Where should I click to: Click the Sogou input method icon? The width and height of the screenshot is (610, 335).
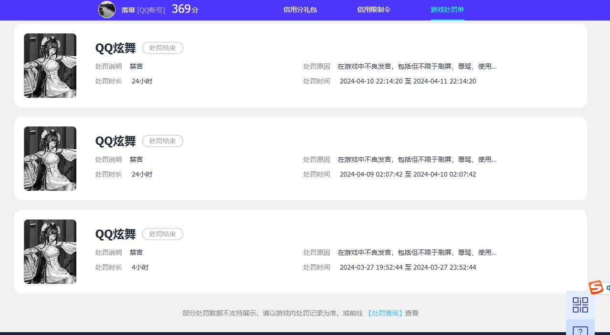595,288
